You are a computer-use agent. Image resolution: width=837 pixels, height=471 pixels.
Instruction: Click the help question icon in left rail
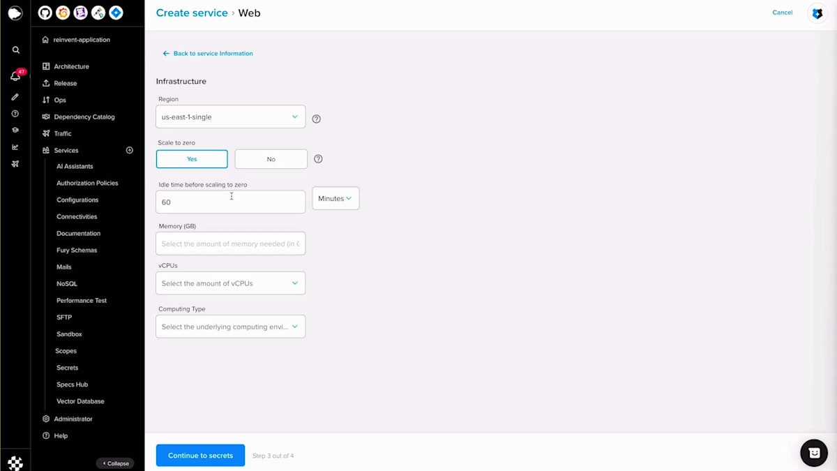[x=15, y=114]
